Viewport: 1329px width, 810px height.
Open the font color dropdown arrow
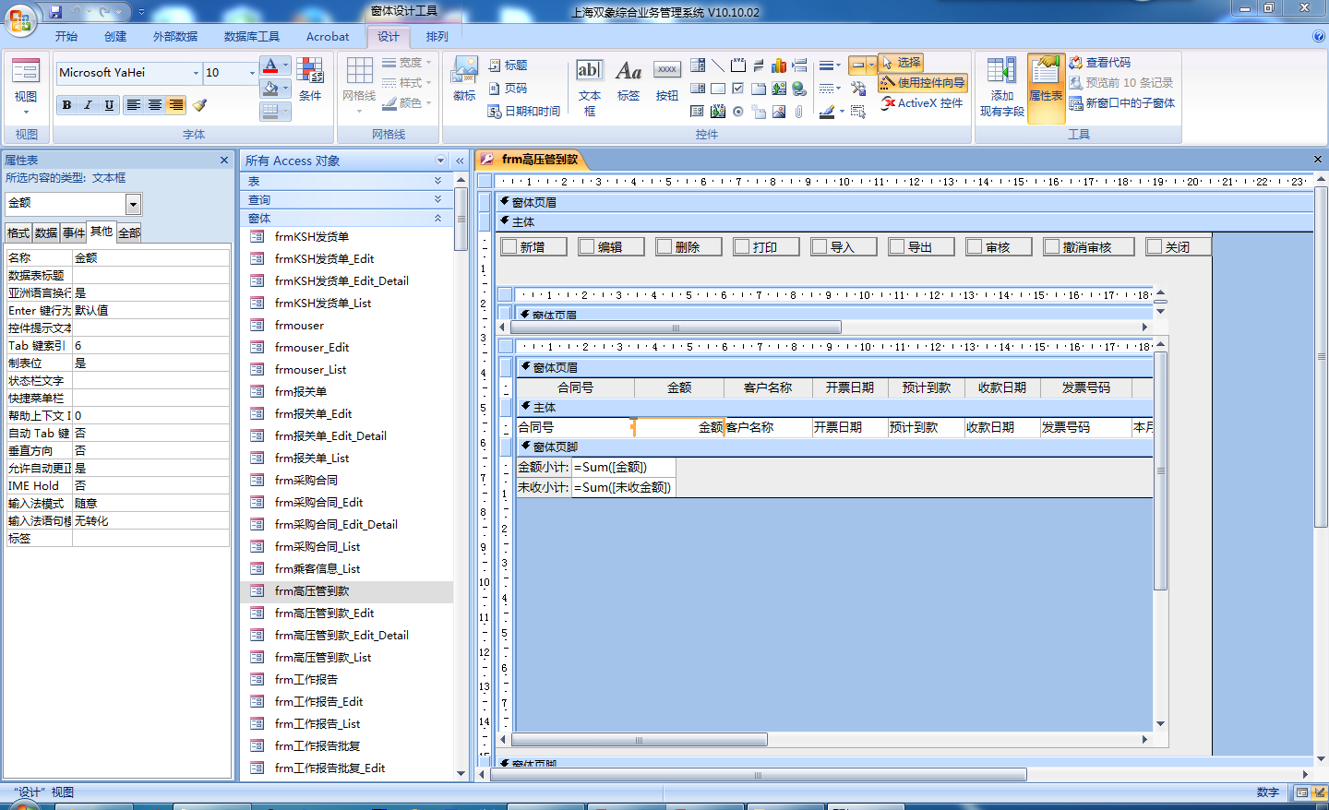(x=285, y=66)
